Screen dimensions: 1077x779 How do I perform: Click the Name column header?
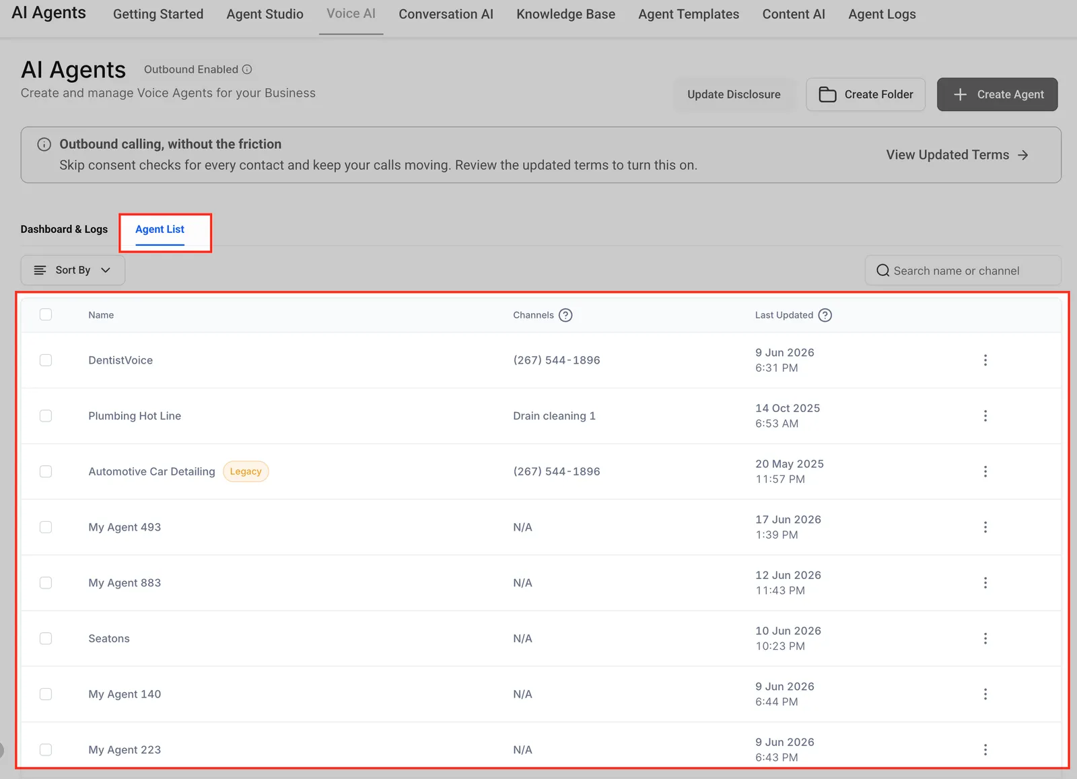[101, 315]
